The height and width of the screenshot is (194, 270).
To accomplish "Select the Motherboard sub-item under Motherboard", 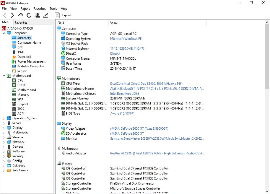I will click(26, 90).
